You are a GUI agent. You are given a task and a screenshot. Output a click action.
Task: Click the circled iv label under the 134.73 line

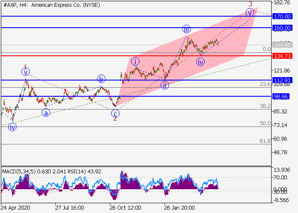(x=201, y=62)
